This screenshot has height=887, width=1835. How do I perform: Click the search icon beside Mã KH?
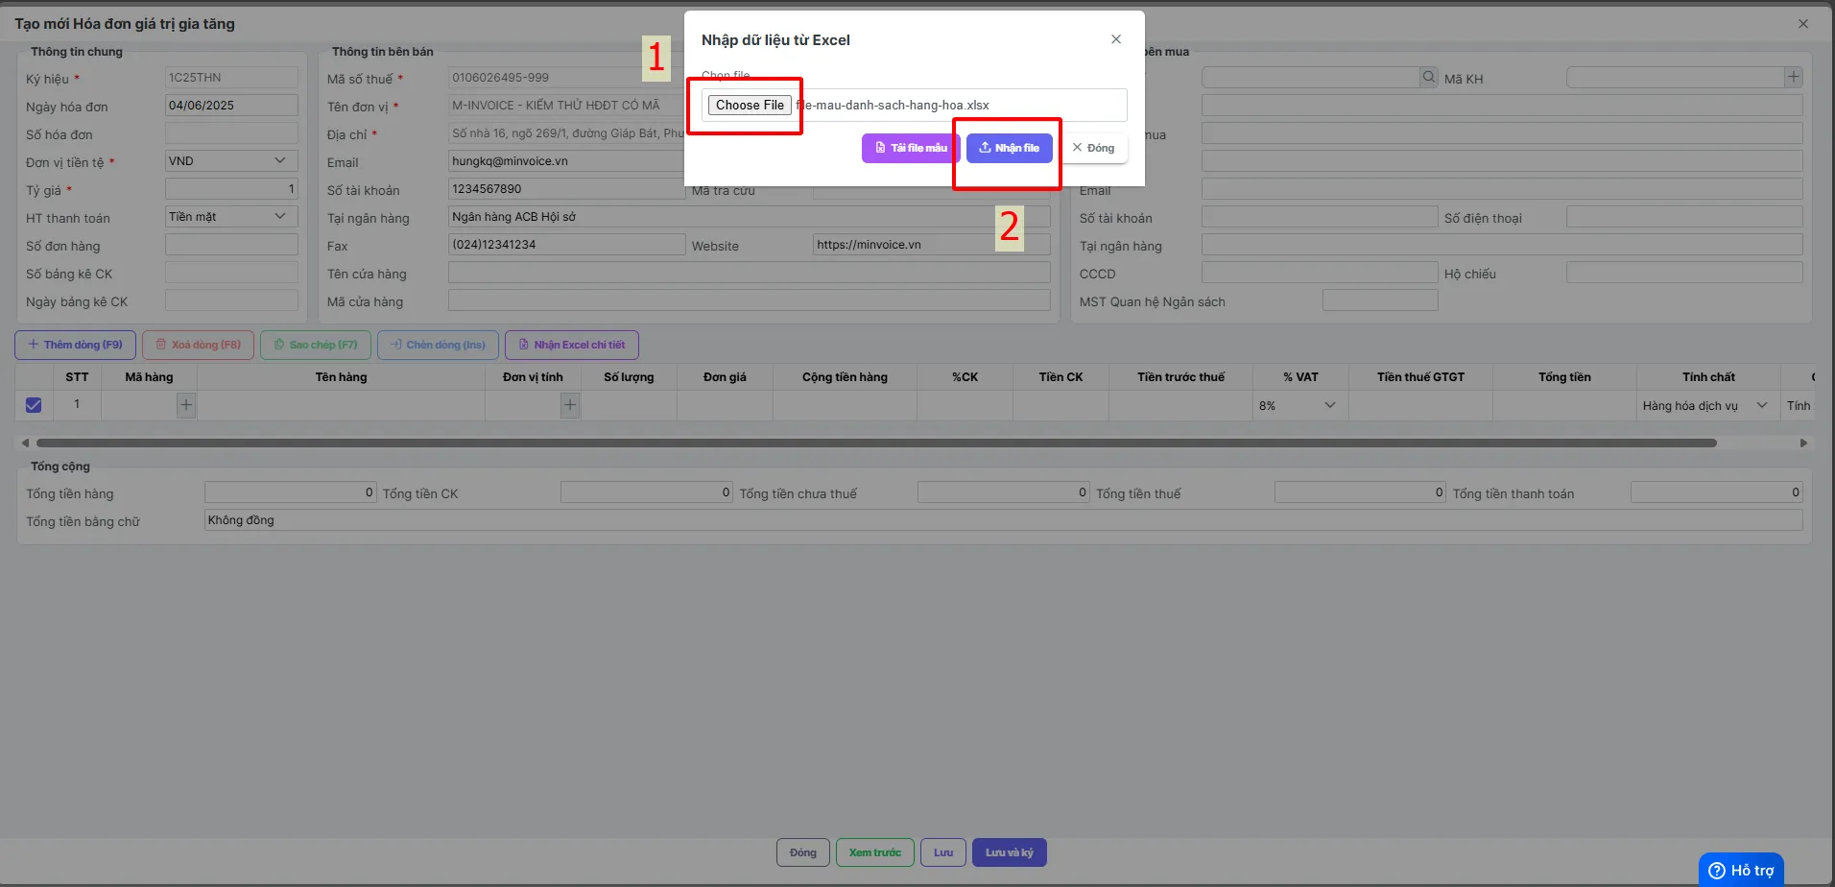pos(1429,77)
